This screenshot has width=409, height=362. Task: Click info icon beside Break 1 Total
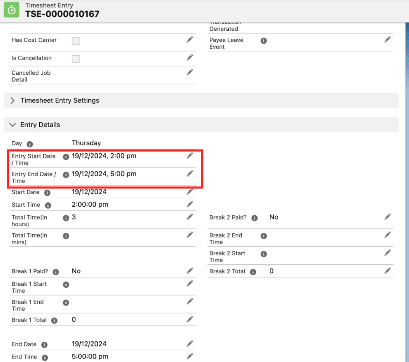tap(54, 320)
